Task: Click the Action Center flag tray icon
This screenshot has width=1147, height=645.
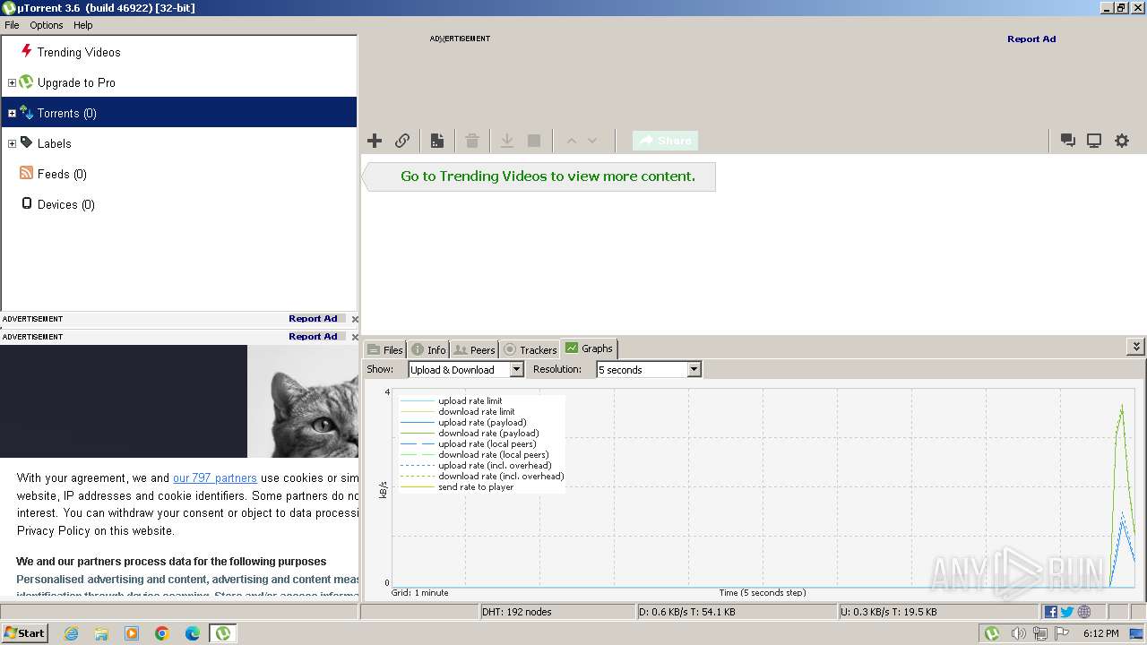Action: tap(1062, 633)
